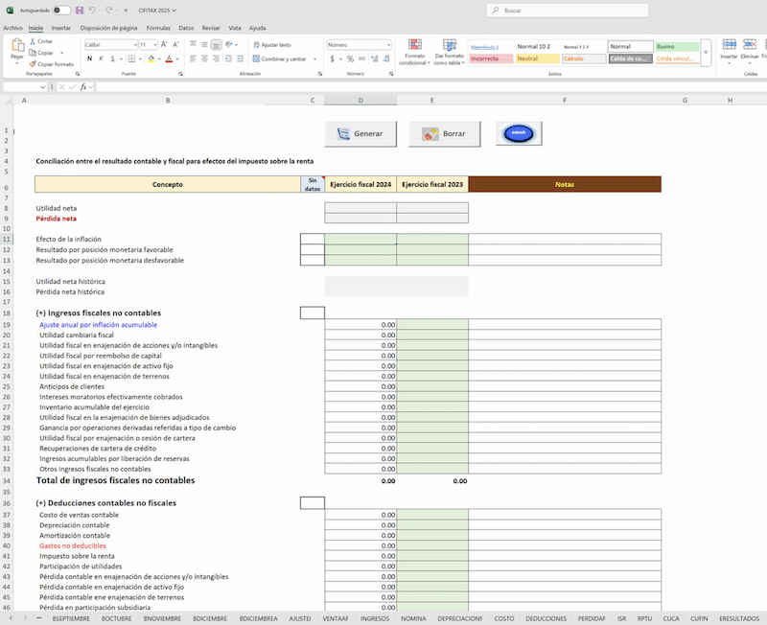Viewport: 767px width, 625px height.
Task: Click the insert function fx icon
Action: tap(83, 86)
